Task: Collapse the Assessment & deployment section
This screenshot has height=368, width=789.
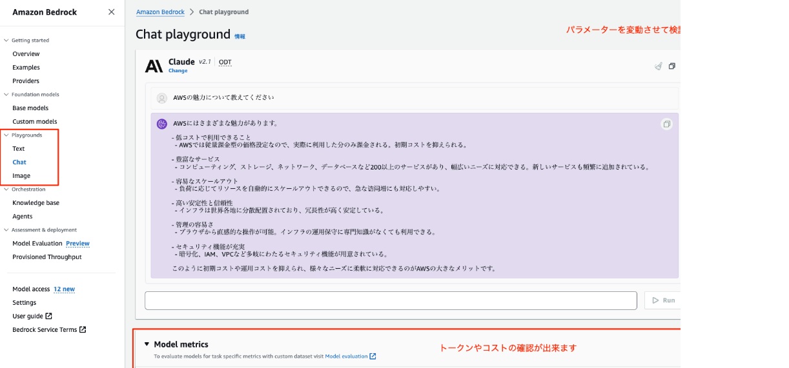Action: click(x=6, y=229)
